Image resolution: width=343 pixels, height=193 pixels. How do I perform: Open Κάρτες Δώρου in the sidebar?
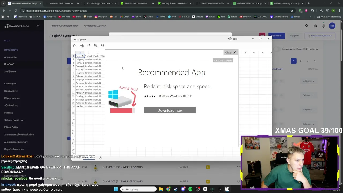(x=12, y=98)
